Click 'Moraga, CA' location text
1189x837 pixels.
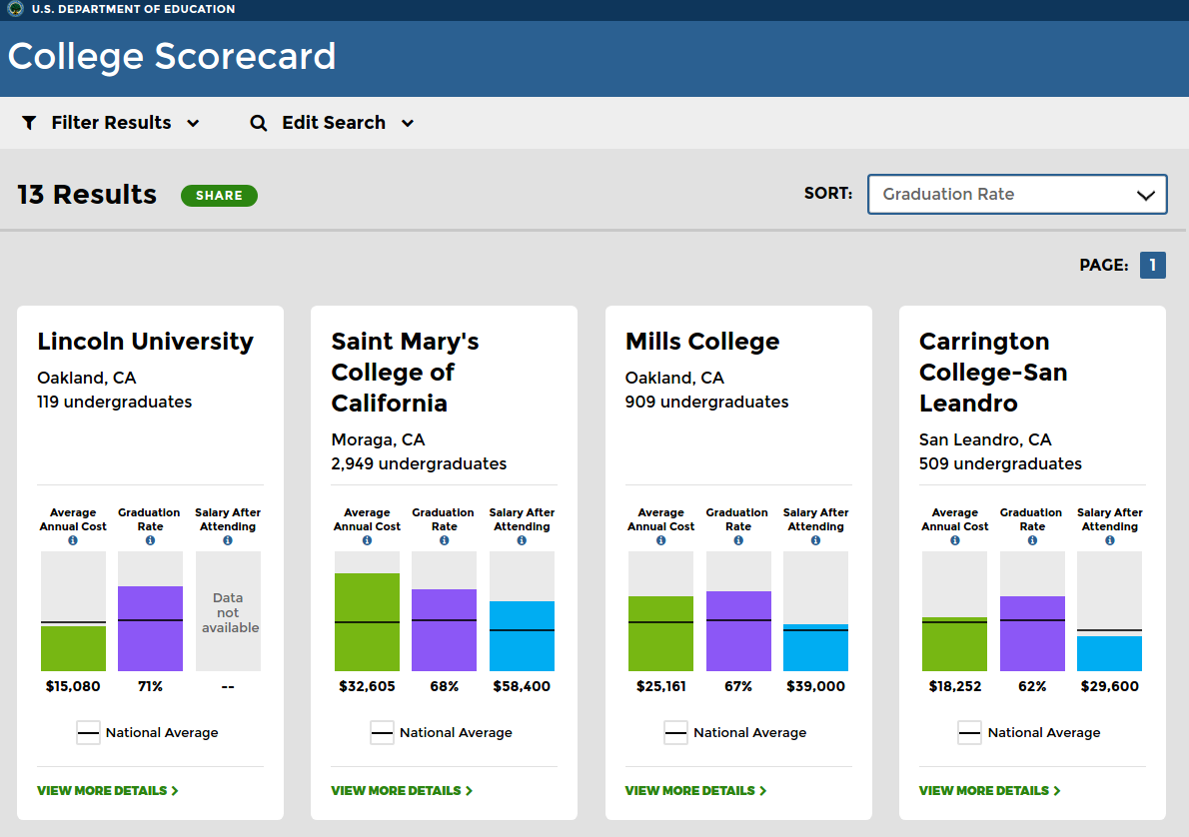pos(378,439)
